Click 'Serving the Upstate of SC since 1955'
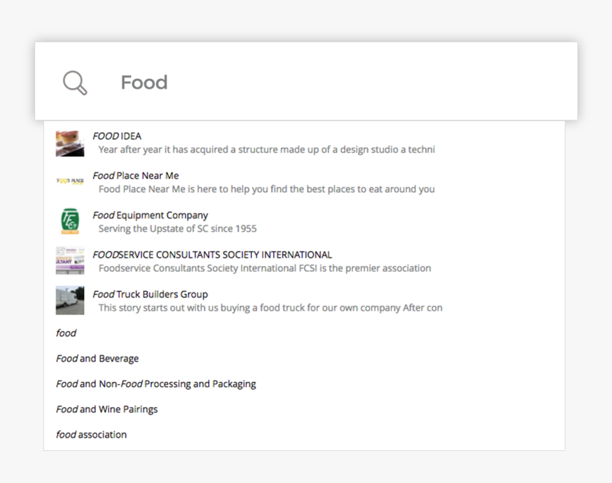 coord(178,228)
